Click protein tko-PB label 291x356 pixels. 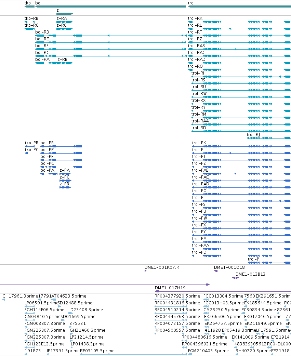pyautogui.click(x=31, y=143)
